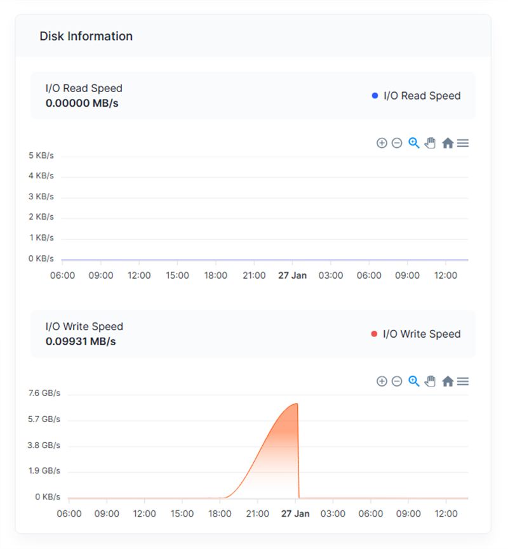
Task: Zoom in on the I/O Read Speed chart
Action: tap(382, 143)
